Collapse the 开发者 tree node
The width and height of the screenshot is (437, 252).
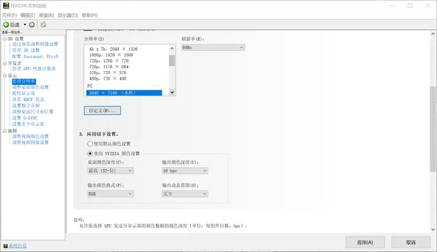tap(4, 63)
